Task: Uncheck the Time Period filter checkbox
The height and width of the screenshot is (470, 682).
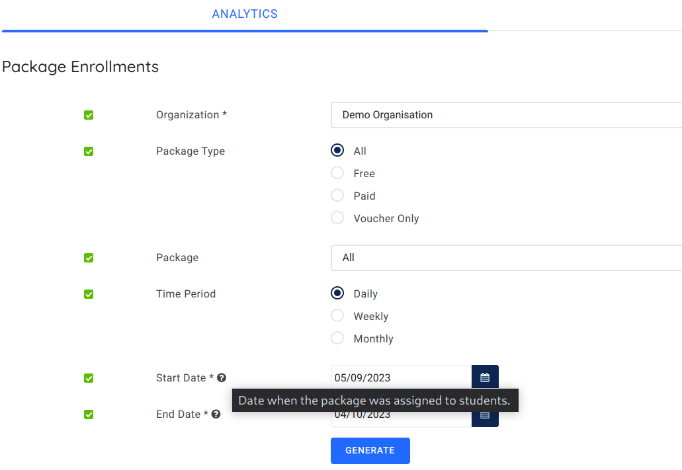Action: (x=89, y=294)
